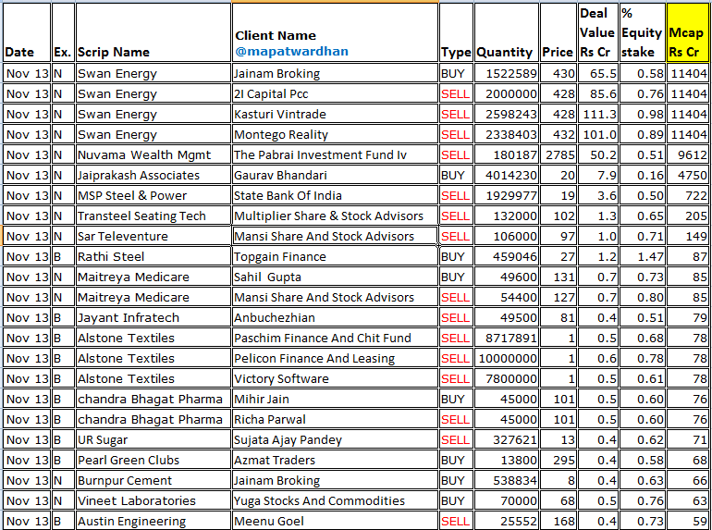Click the price cell '2785'

(x=558, y=154)
